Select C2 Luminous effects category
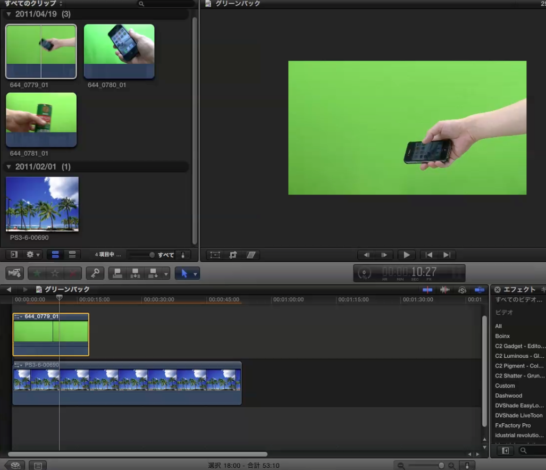546x470 pixels. click(519, 356)
